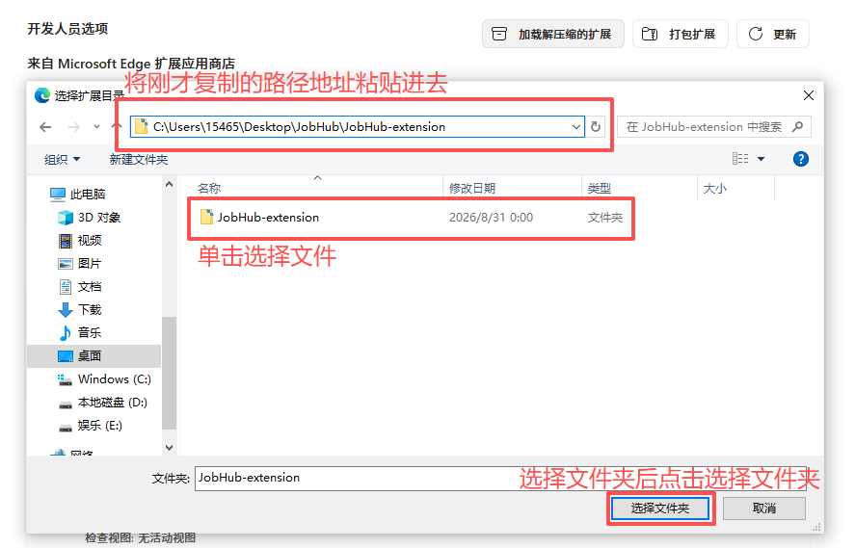Open the recent locations dropdown chevron
The width and height of the screenshot is (855, 548).
point(96,127)
